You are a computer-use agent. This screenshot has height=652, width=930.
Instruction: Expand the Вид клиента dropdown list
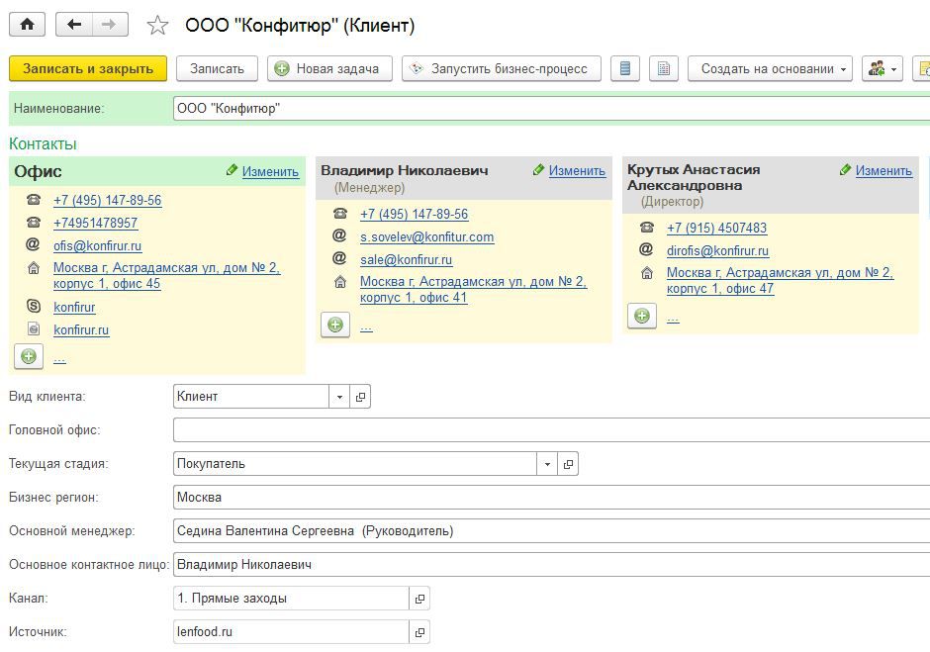[339, 397]
